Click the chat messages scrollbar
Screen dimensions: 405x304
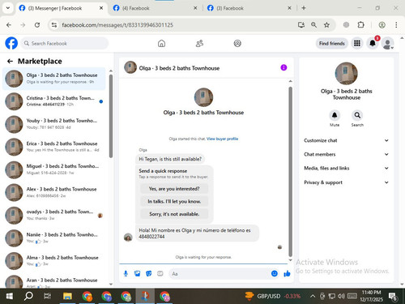tap(291, 172)
